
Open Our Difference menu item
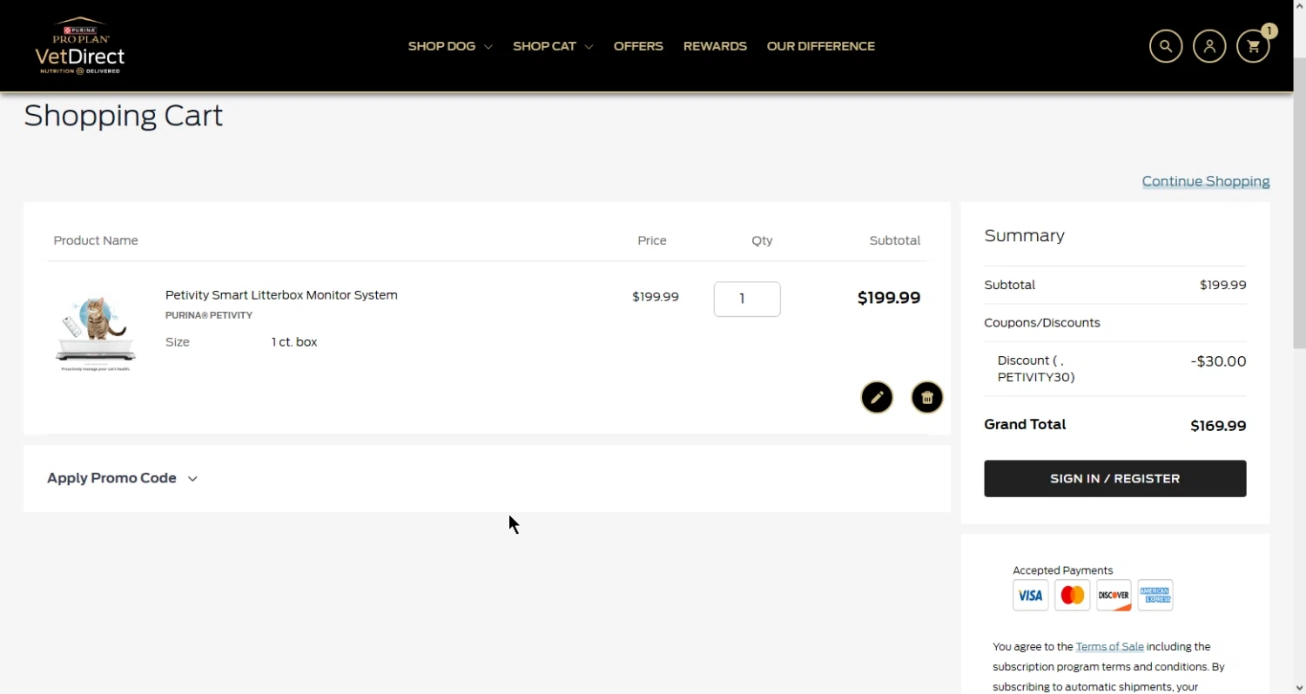(820, 46)
